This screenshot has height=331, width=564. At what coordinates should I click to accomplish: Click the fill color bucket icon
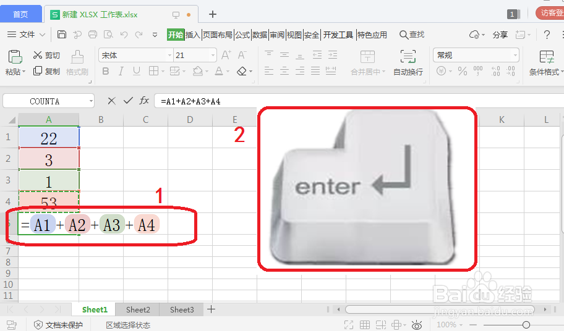point(197,71)
